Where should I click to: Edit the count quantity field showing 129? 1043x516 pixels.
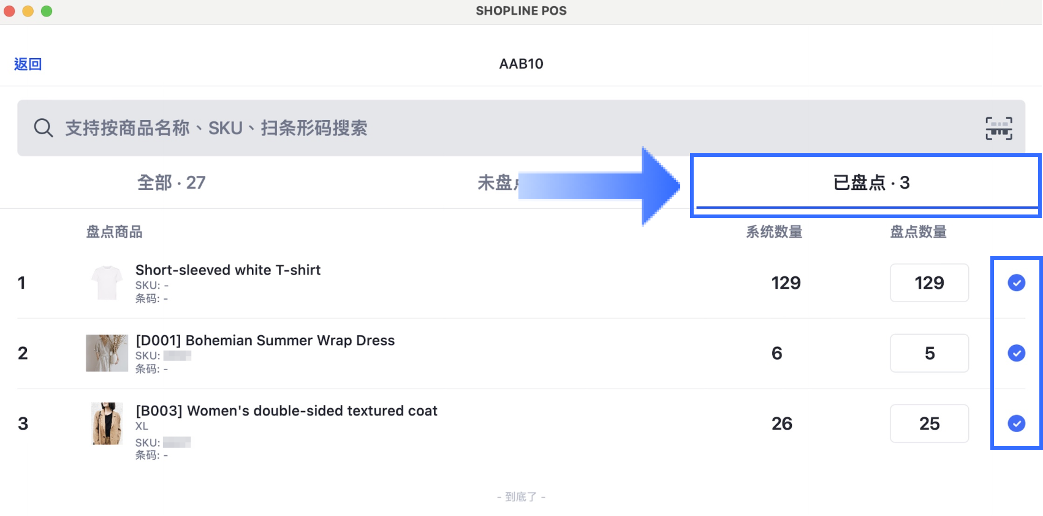pyautogui.click(x=929, y=283)
